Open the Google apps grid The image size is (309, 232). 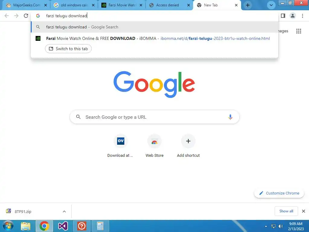299,31
